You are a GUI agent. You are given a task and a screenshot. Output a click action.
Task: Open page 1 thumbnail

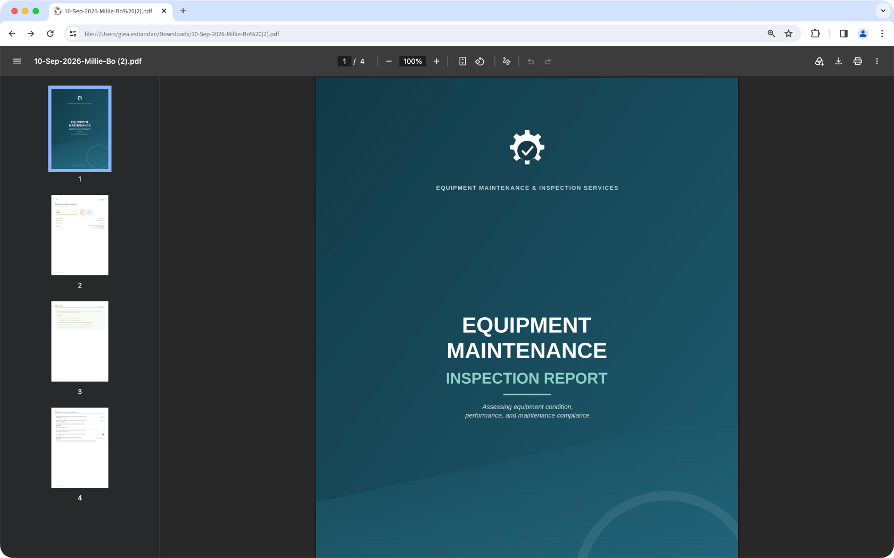tap(80, 129)
